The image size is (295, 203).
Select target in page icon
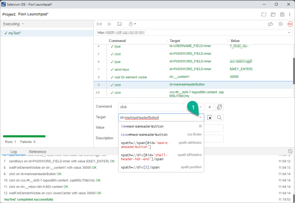coord(209,118)
